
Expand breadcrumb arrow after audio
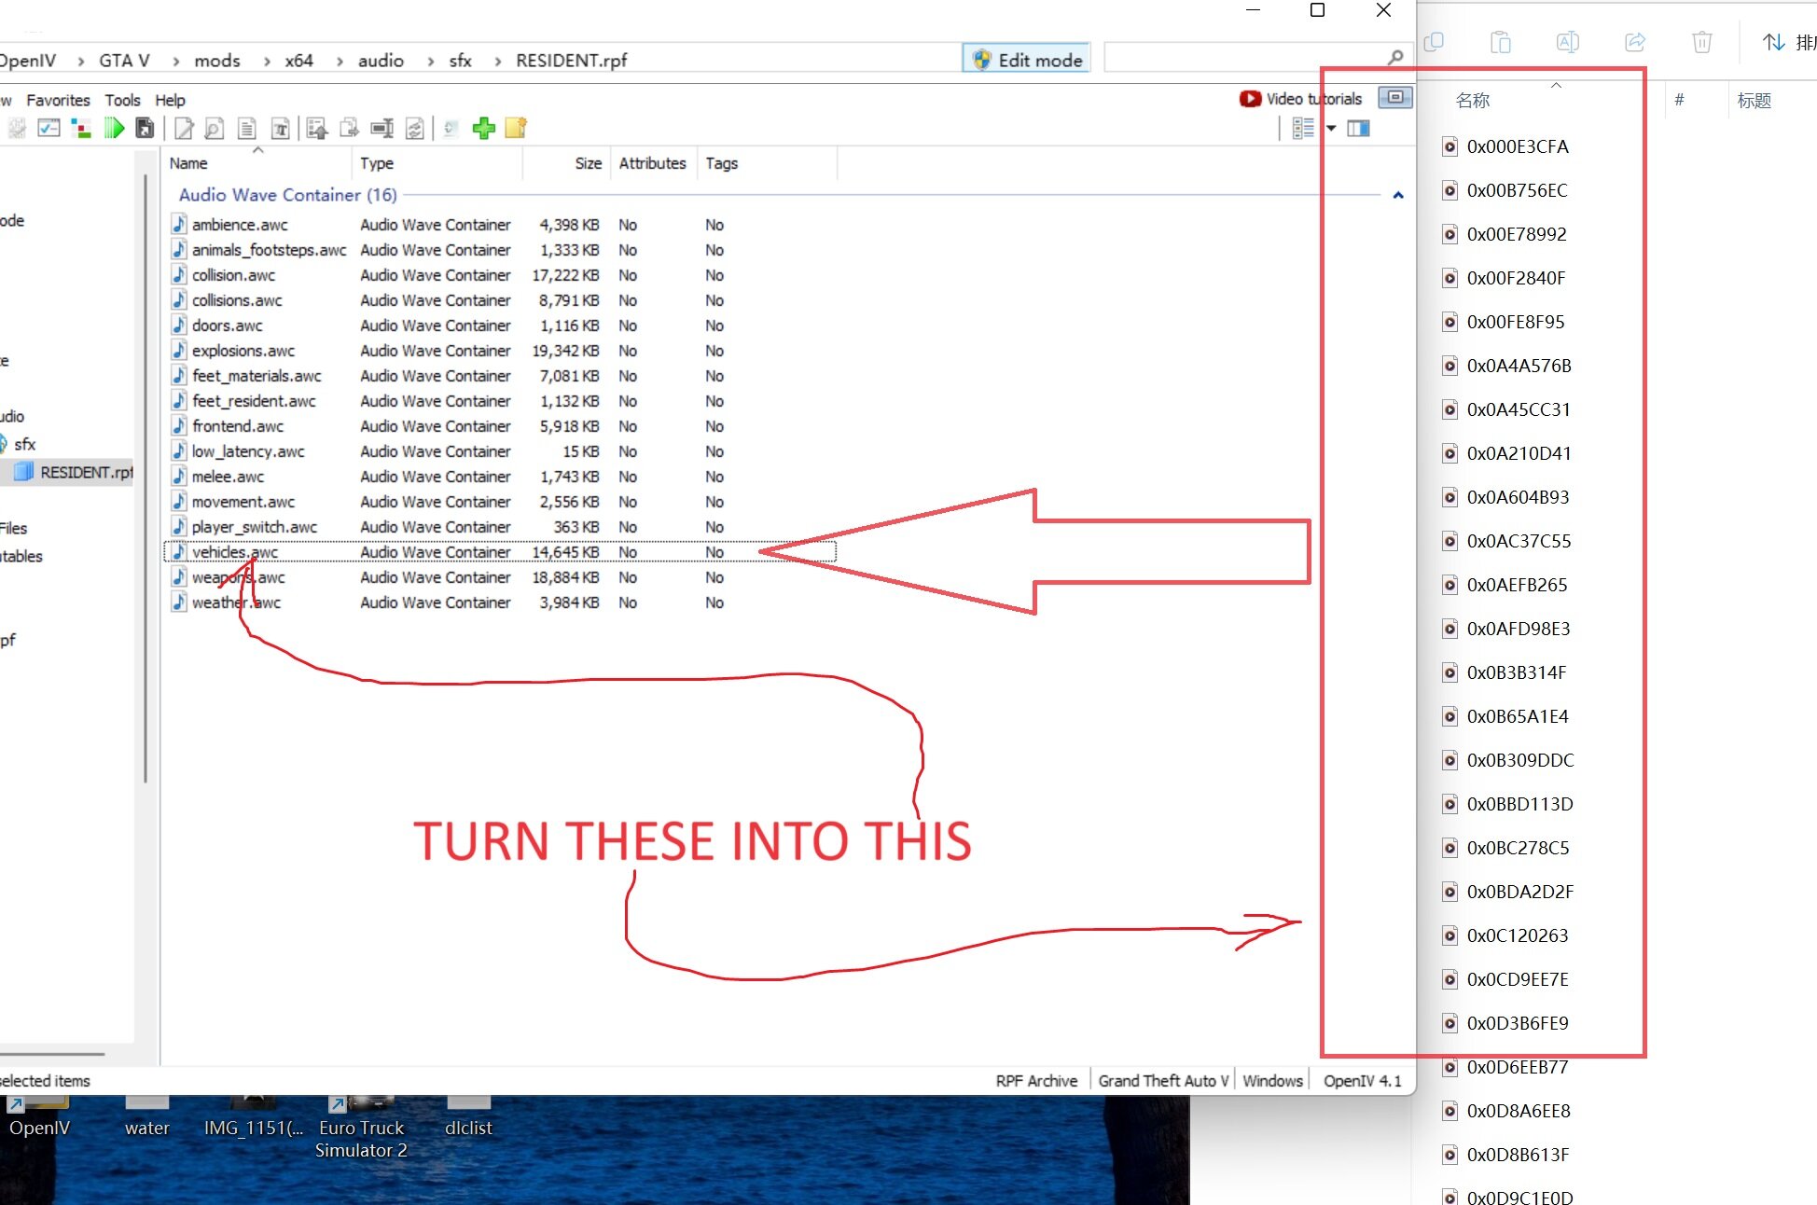430,61
